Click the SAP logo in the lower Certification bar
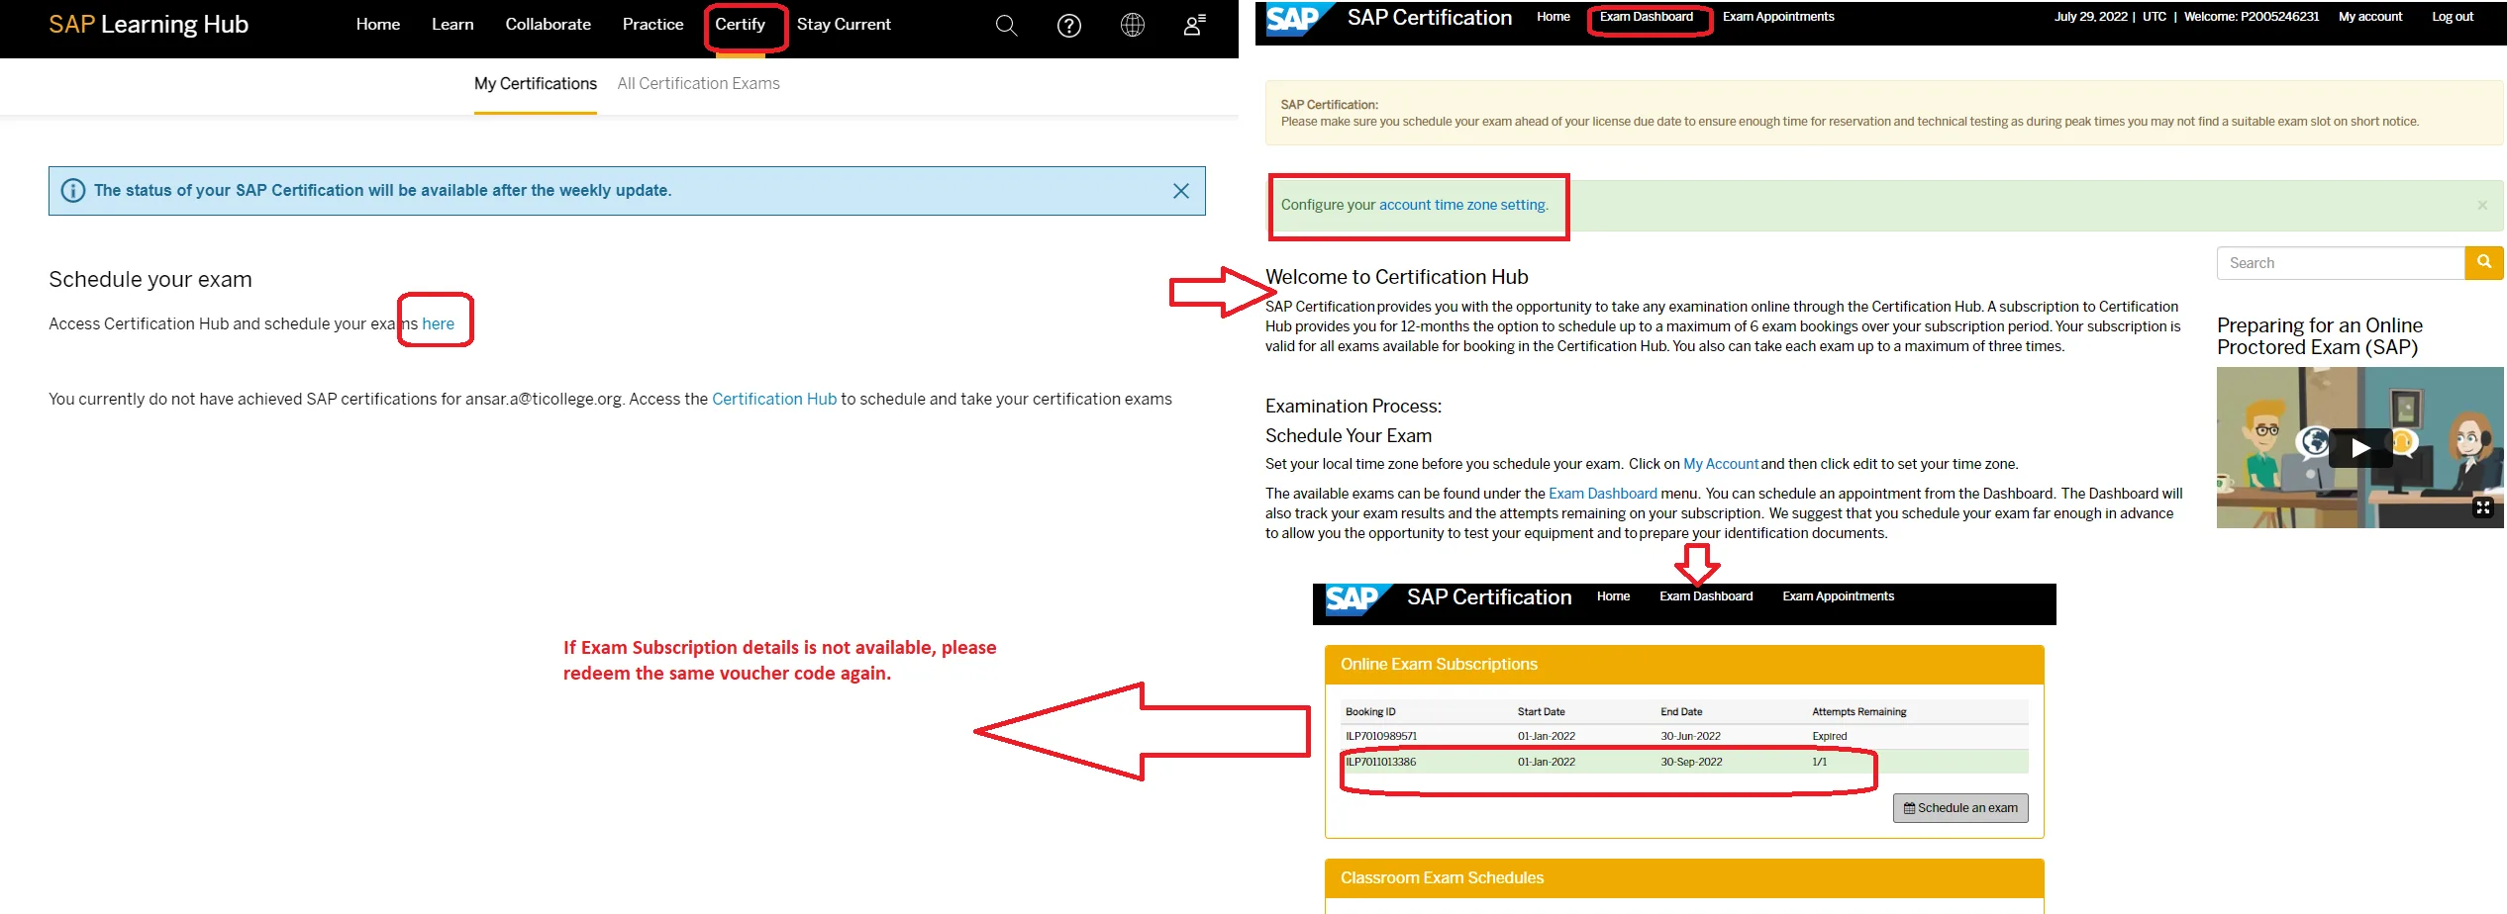The height and width of the screenshot is (914, 2507). point(1356,599)
